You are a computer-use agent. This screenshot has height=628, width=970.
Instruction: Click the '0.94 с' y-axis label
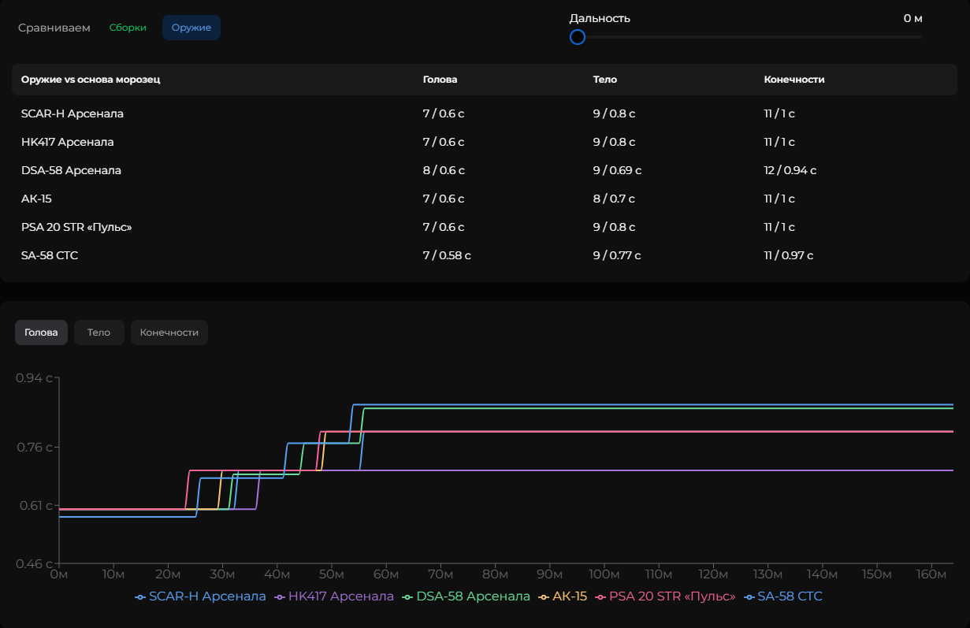tap(34, 377)
